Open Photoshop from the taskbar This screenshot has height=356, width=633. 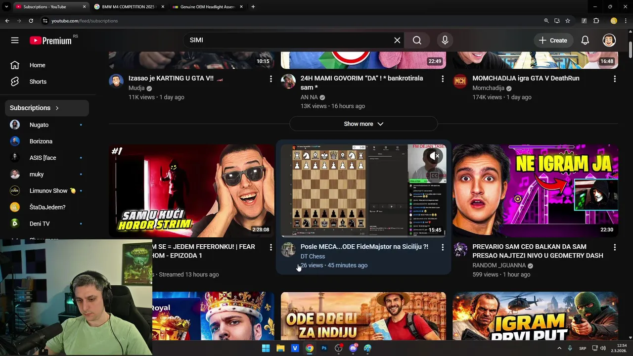tap(324, 348)
